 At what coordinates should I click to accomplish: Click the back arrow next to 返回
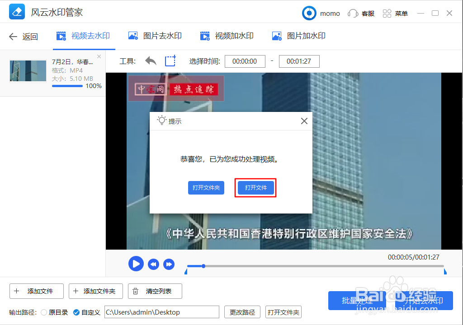coord(12,37)
